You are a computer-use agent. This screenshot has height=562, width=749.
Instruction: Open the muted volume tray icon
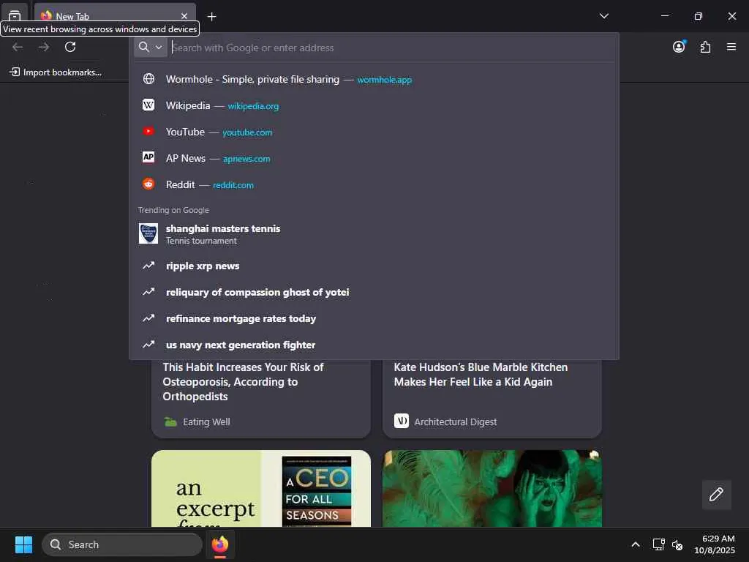677,544
